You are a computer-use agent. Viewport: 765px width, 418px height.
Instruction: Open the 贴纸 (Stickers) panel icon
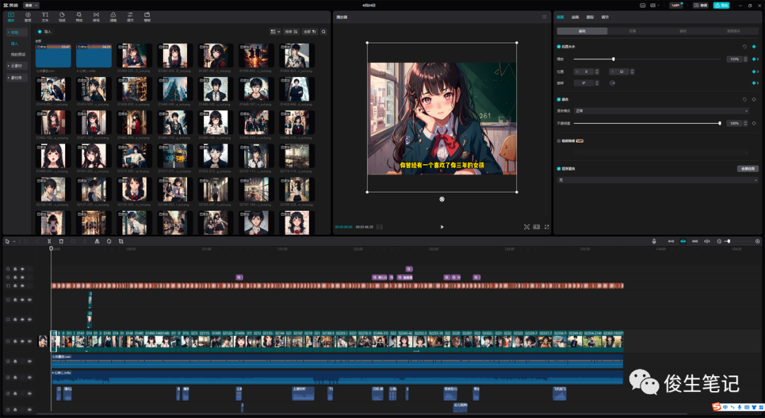click(62, 16)
